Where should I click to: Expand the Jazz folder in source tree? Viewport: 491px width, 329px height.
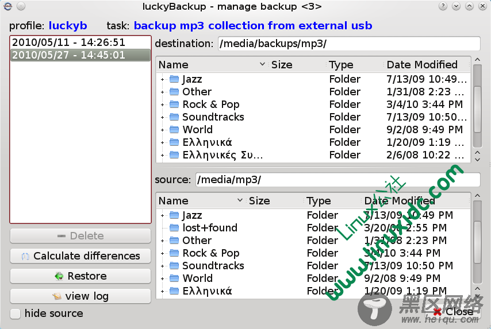(x=162, y=215)
